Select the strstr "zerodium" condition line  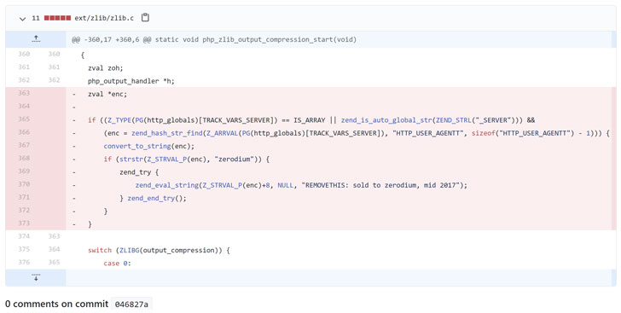point(187,159)
